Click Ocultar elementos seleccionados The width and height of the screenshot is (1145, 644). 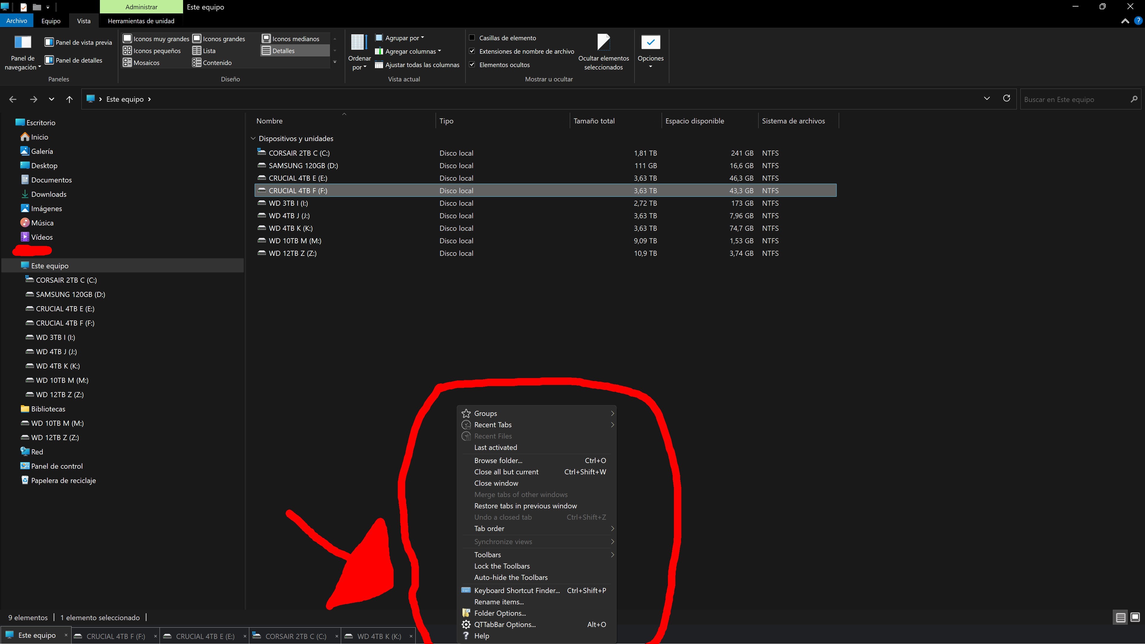pos(603,52)
